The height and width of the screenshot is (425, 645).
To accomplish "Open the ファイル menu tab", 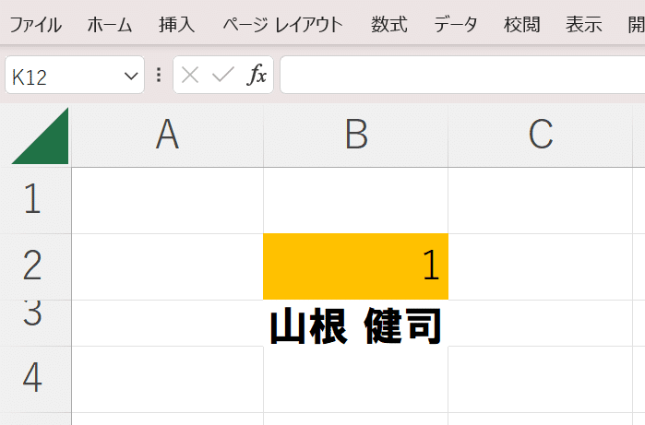I will coord(35,25).
